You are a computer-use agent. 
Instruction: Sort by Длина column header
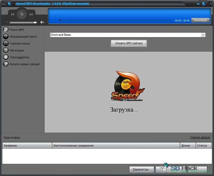188,146
